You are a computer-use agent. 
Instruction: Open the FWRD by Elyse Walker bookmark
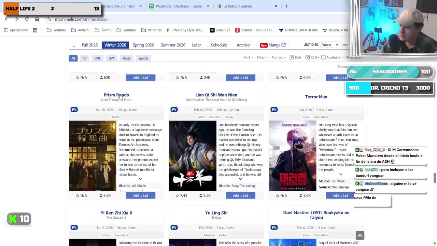185,30
